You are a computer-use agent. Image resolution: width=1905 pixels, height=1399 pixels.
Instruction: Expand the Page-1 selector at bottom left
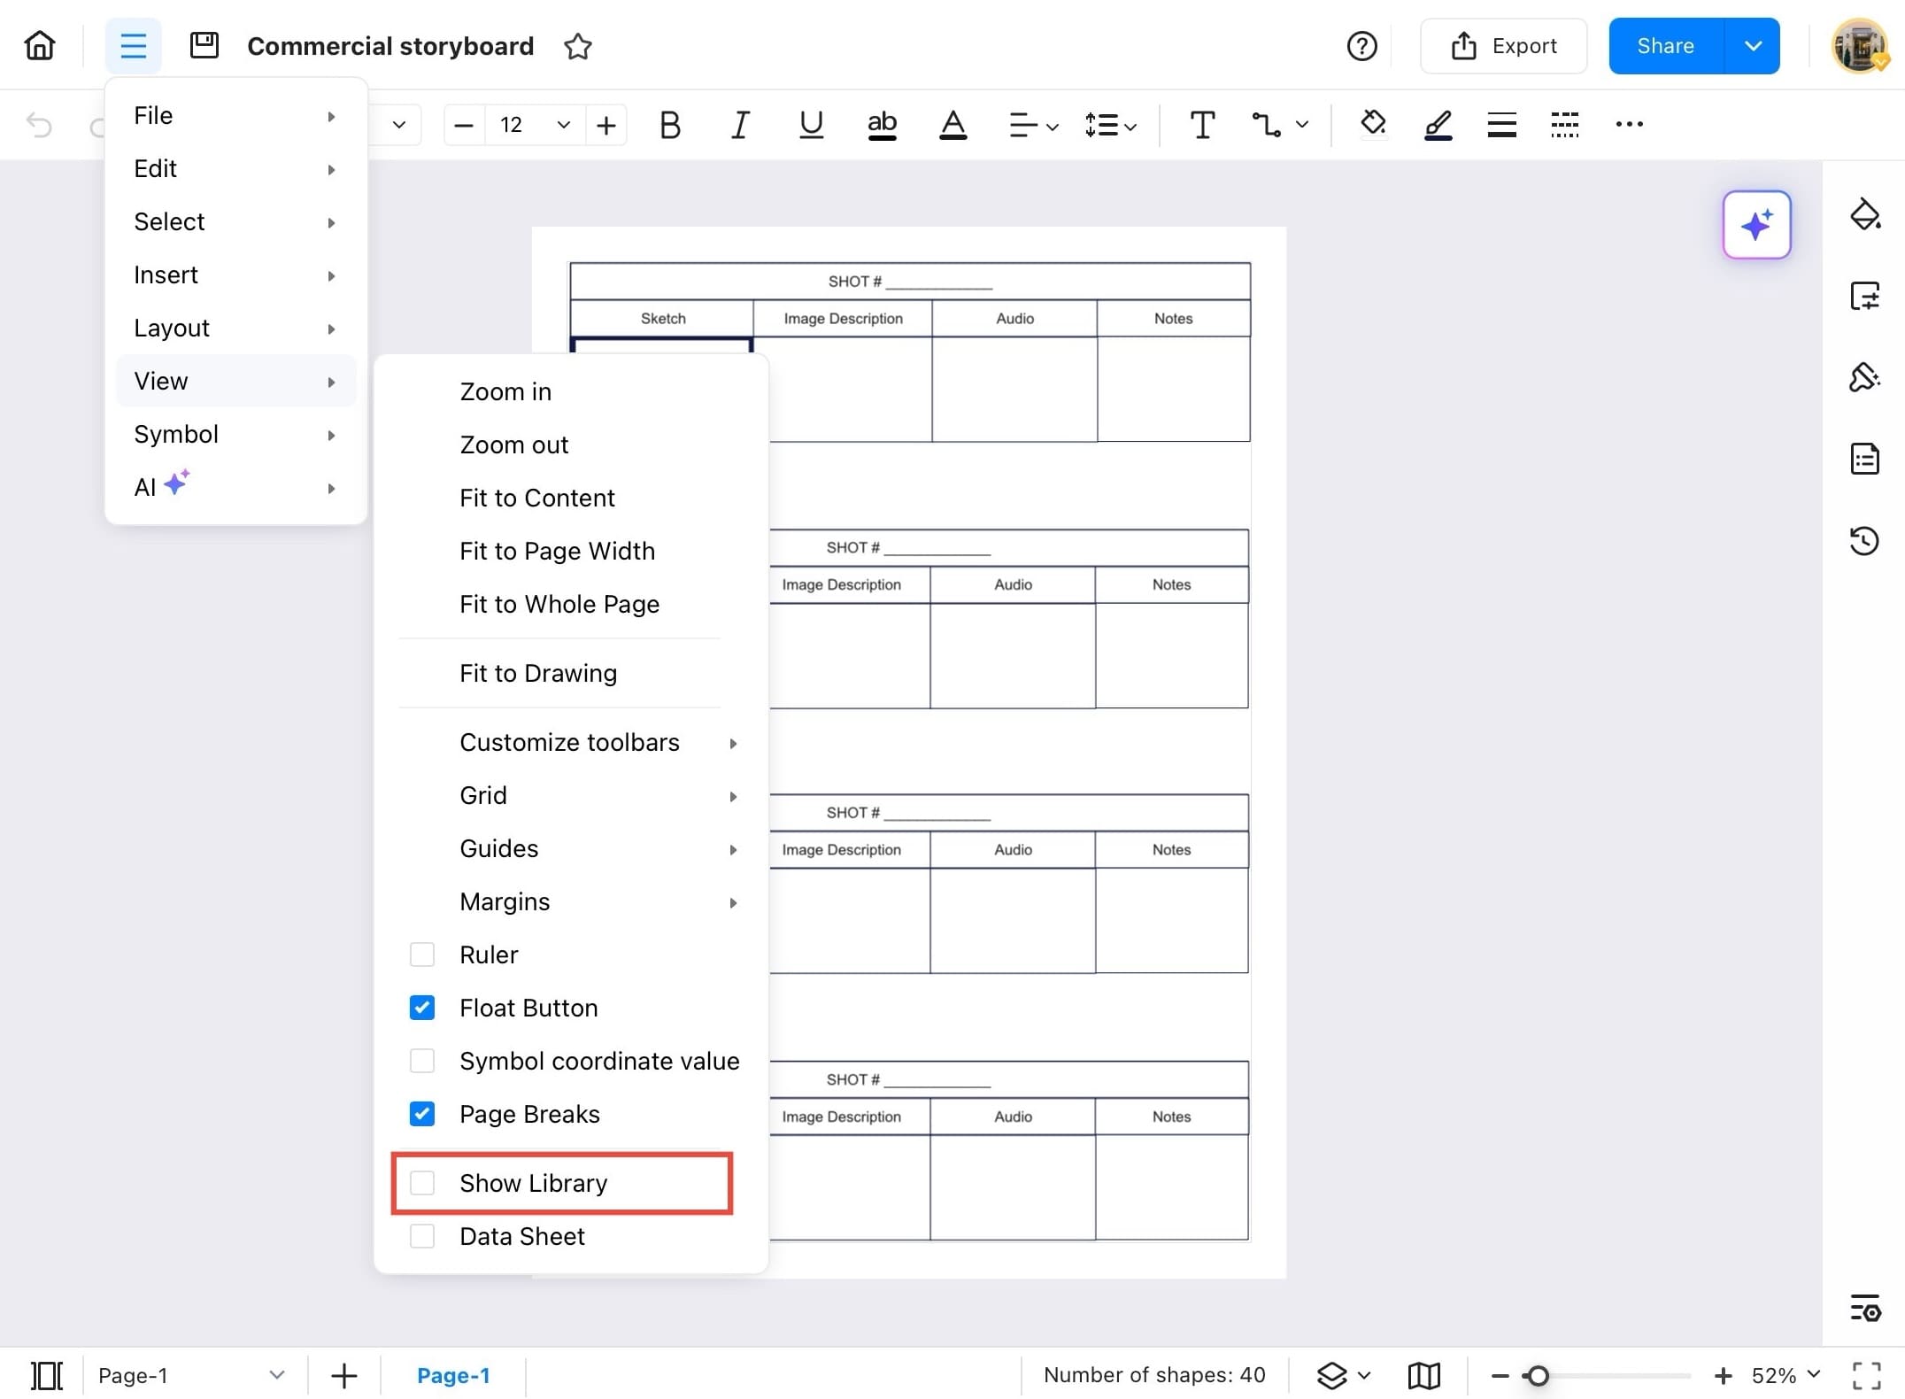click(x=277, y=1375)
